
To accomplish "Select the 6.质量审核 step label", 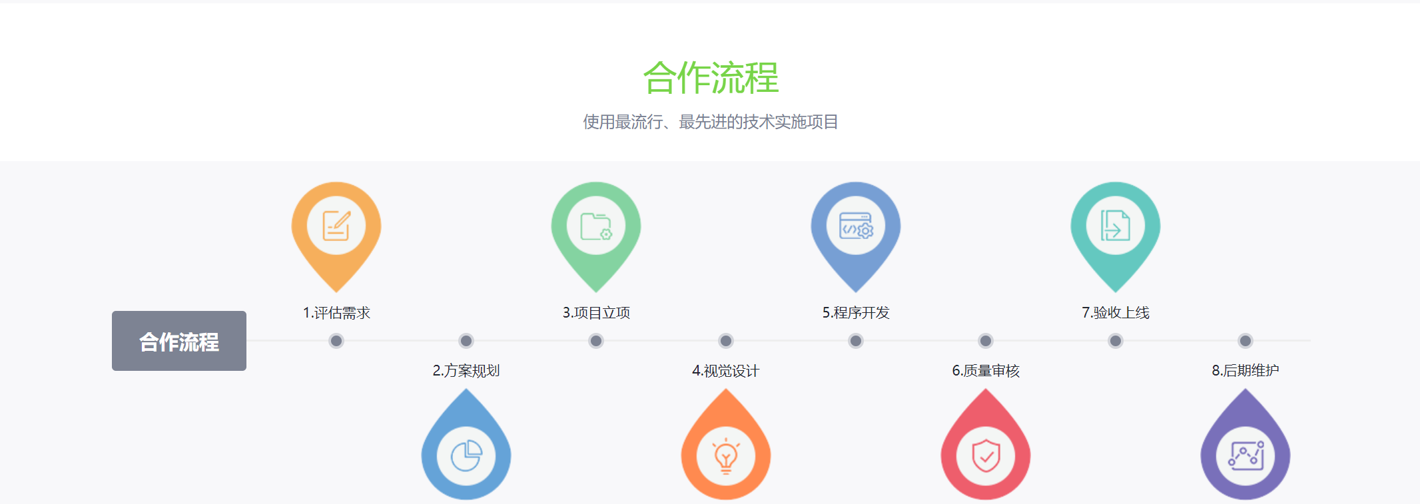I will click(x=986, y=371).
